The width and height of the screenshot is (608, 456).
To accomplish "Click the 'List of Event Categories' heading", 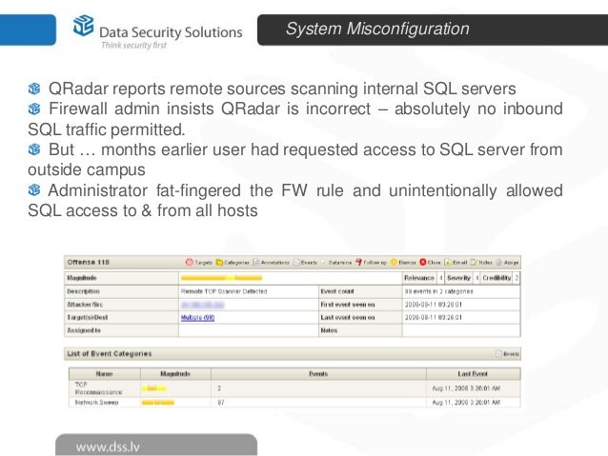I will [x=110, y=354].
